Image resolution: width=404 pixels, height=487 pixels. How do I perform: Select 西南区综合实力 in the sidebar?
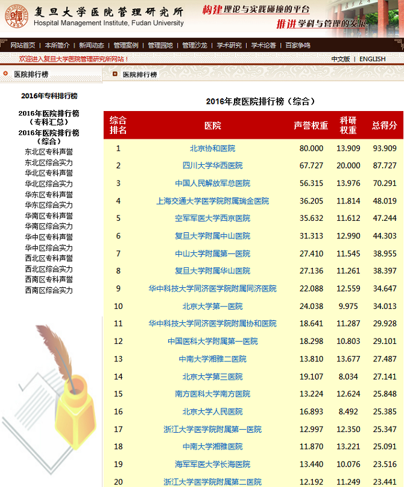tap(49, 290)
